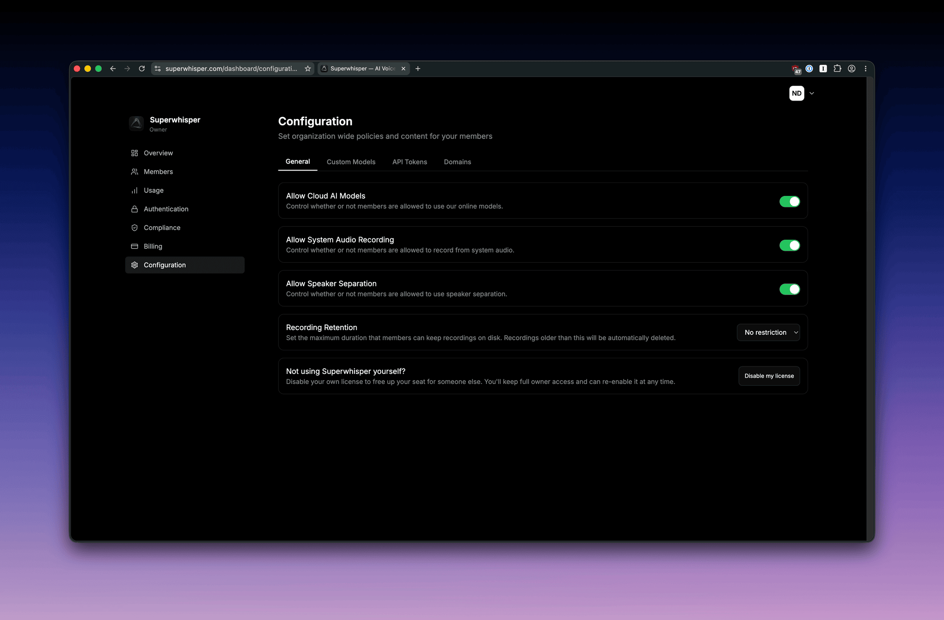
Task: Click the red extension icon with badge 47
Action: (x=796, y=69)
